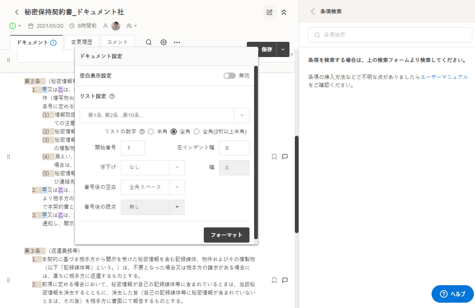Open the search icon in the toolbar

tap(149, 42)
